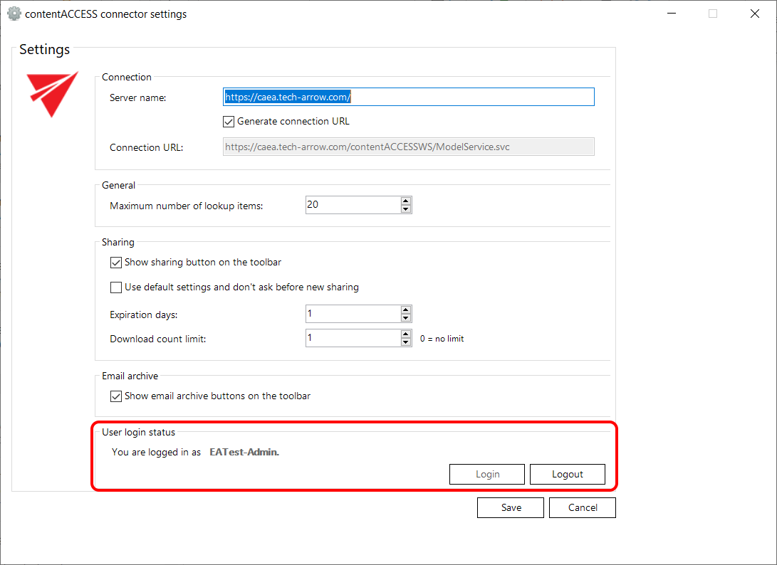Increase Expiration days value

pos(406,310)
